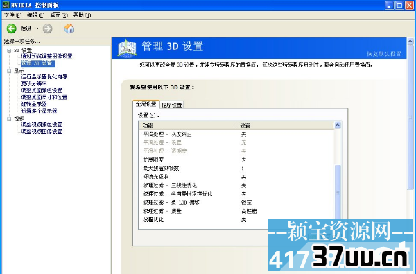Click the NVIDIA logo in title bar
The width and height of the screenshot is (416, 274).
coord(6,5)
